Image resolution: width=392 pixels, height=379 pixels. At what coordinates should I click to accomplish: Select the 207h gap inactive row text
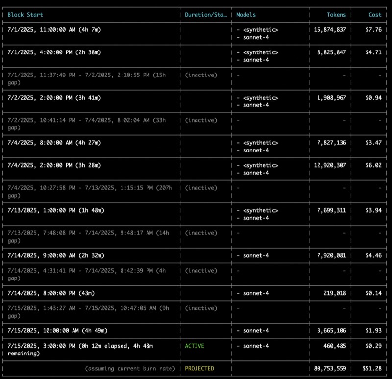(x=90, y=191)
